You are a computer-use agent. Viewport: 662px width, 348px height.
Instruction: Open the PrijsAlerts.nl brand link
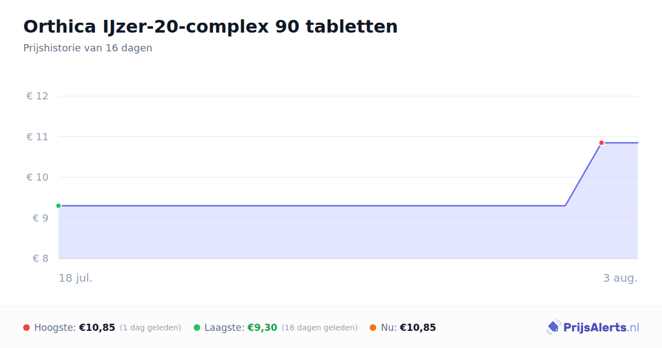593,328
